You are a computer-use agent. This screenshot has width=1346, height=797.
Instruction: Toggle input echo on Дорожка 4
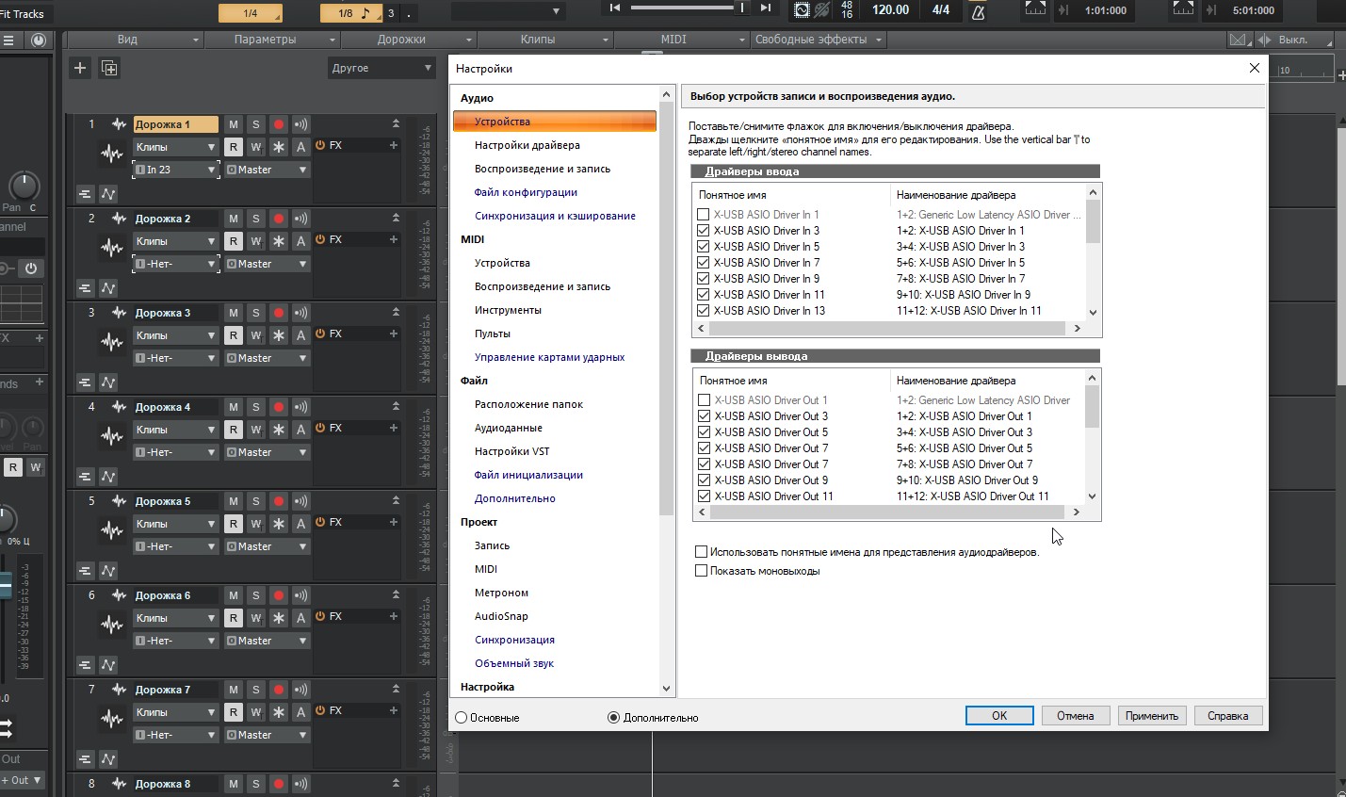[300, 407]
